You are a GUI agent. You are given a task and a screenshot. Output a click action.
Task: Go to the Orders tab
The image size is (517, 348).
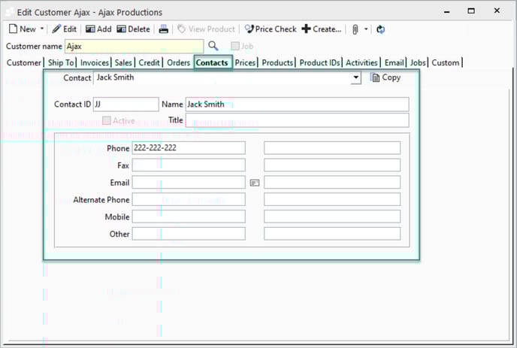click(x=178, y=62)
